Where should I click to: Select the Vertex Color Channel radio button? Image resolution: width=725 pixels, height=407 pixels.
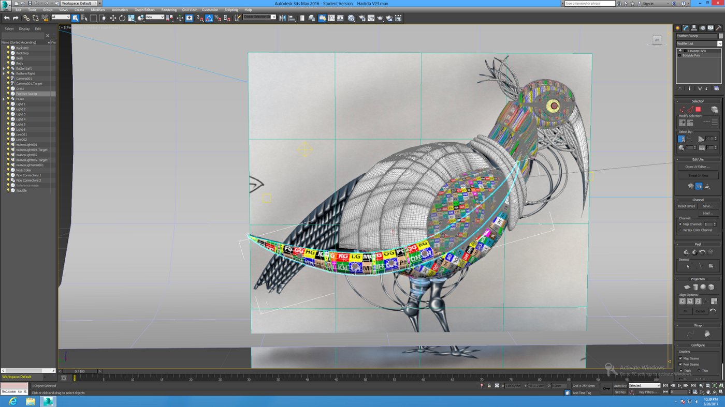pos(680,230)
